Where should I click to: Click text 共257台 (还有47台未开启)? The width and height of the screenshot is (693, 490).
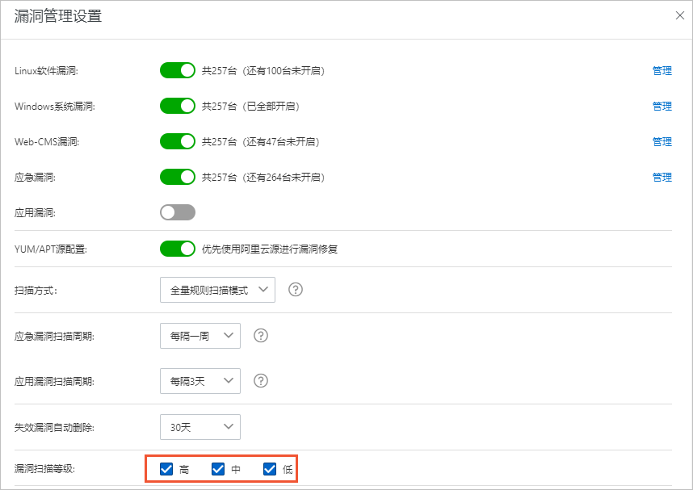coord(261,142)
